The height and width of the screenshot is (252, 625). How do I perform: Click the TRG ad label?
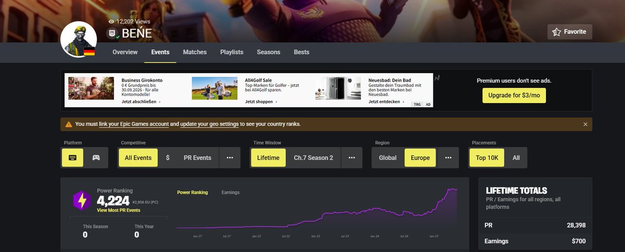click(x=417, y=104)
